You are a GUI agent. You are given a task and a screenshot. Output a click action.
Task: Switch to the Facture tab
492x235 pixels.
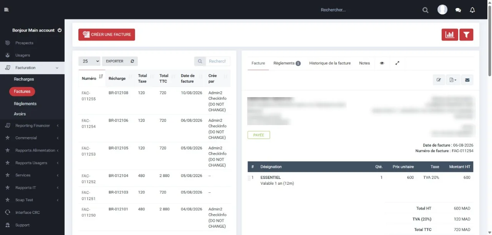[258, 63]
